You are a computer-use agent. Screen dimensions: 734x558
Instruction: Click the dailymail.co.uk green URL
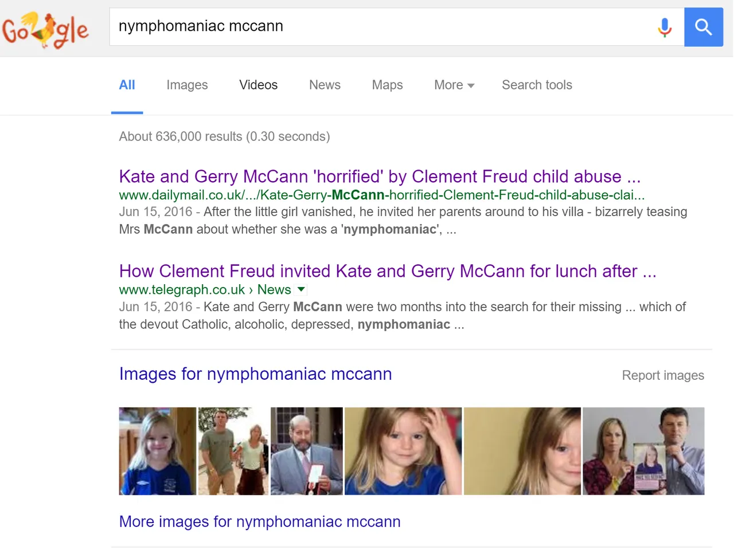382,195
